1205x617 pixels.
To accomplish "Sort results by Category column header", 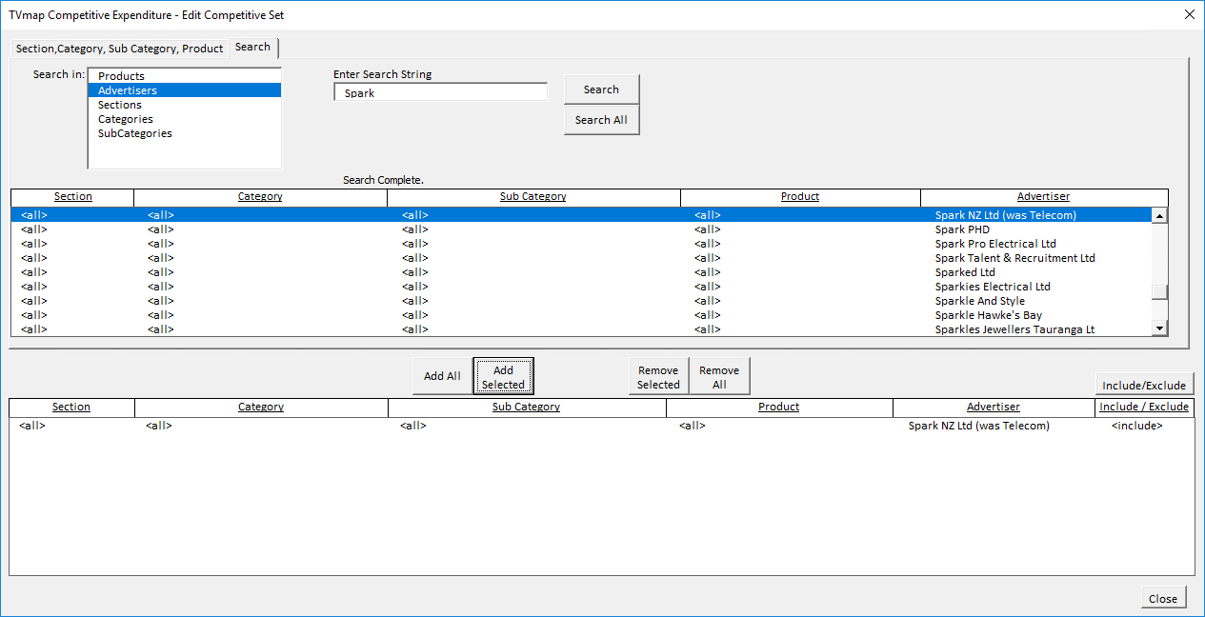I will [x=260, y=197].
